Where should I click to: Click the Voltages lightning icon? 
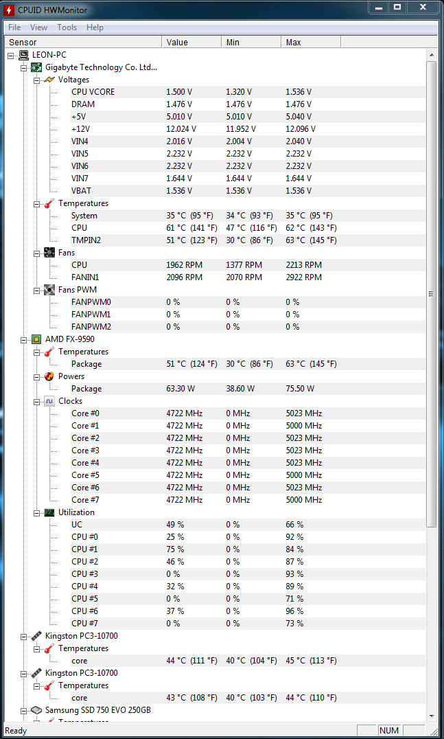[x=49, y=80]
